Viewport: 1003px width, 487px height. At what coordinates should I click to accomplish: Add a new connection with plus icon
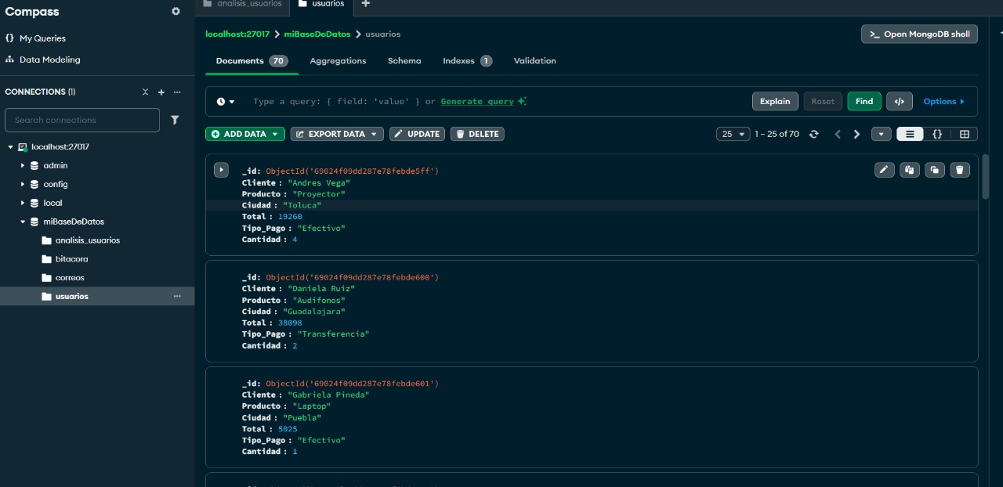[x=161, y=92]
